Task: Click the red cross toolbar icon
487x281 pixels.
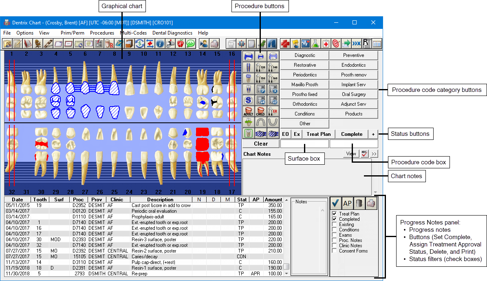Action: [x=285, y=44]
